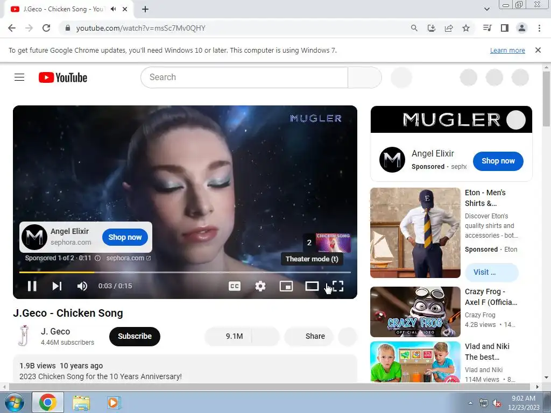Toggle closed captions CC button
Viewport: 551px width, 413px height.
click(235, 286)
